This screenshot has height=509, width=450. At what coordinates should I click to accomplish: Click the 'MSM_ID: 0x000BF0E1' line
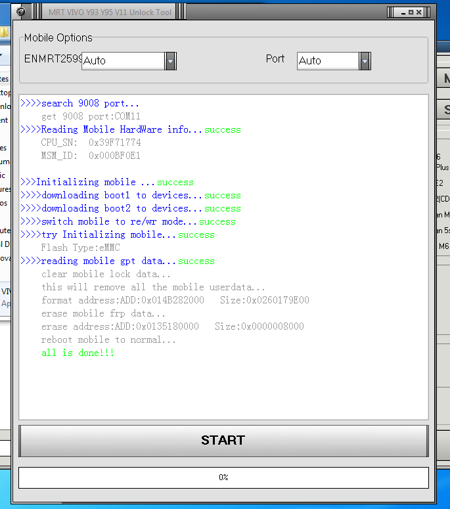click(x=91, y=156)
